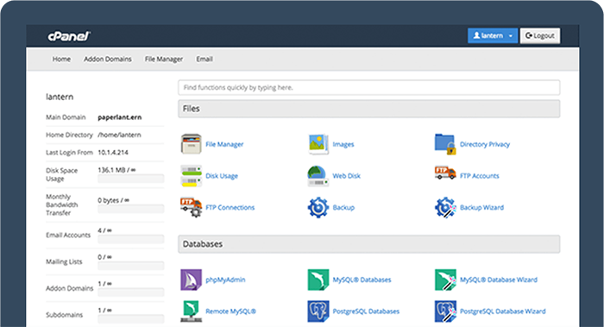Open the lantern user dropdown arrow
The height and width of the screenshot is (327, 604).
click(511, 36)
